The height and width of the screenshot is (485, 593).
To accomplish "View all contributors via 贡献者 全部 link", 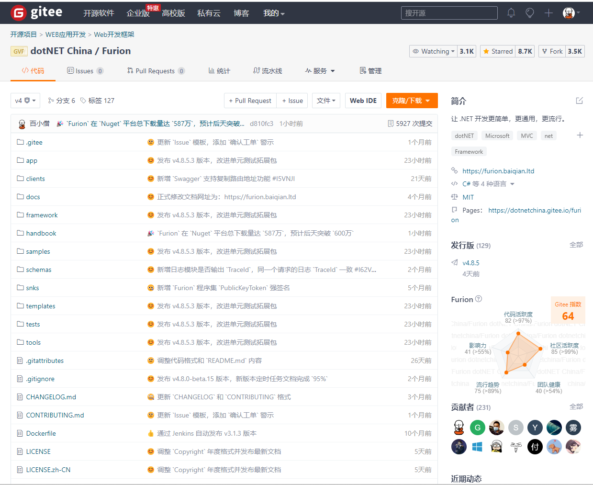I will coord(576,406).
